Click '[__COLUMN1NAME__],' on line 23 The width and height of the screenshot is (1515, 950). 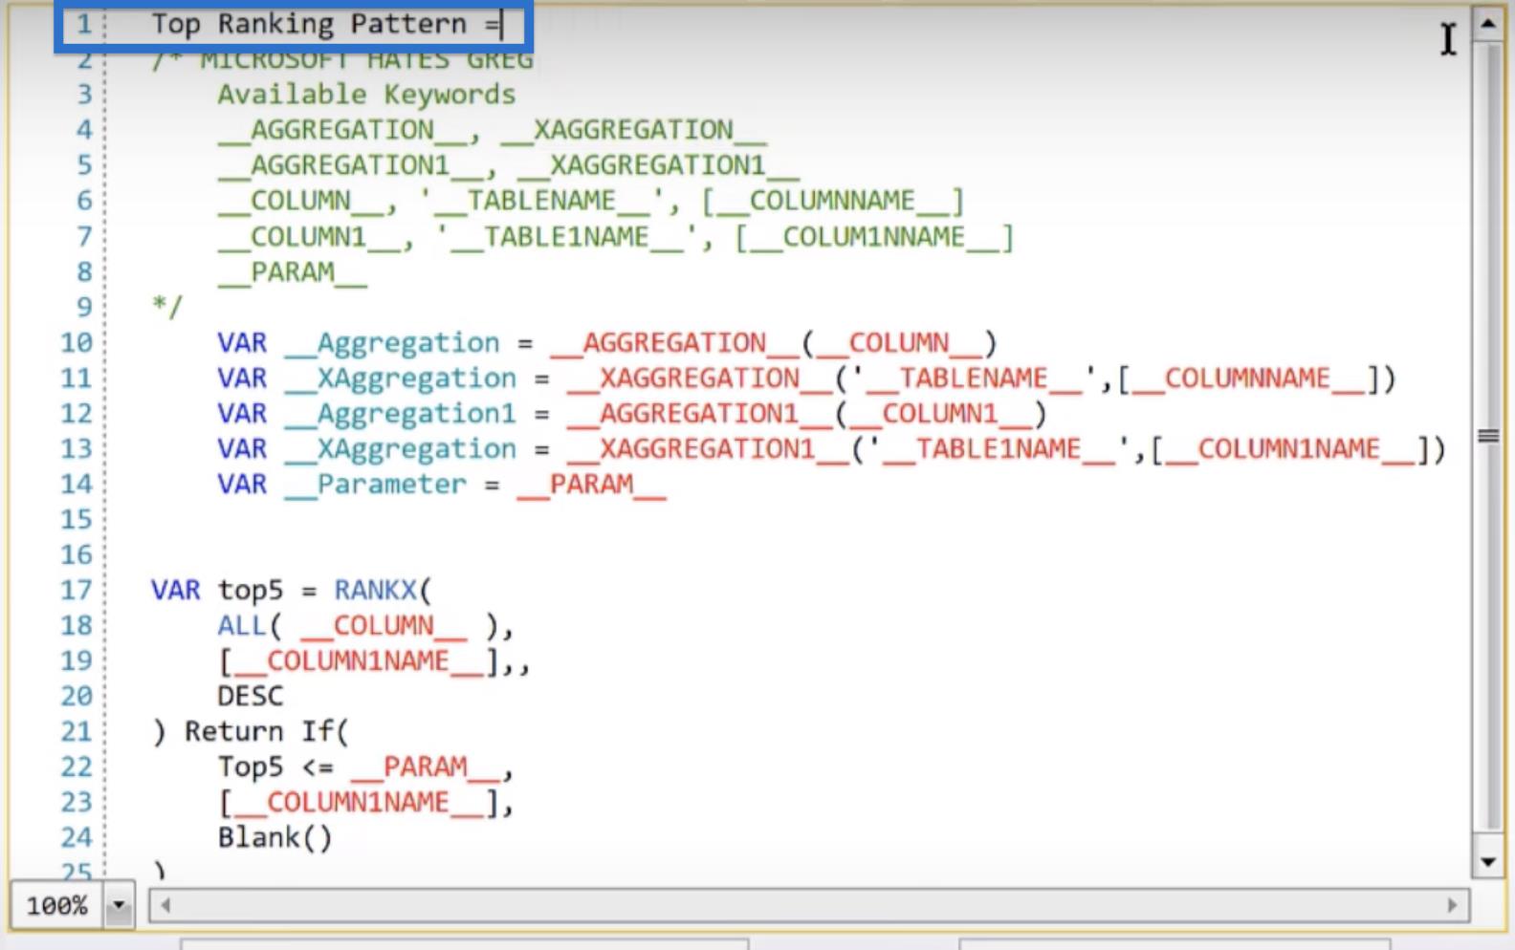tap(366, 802)
